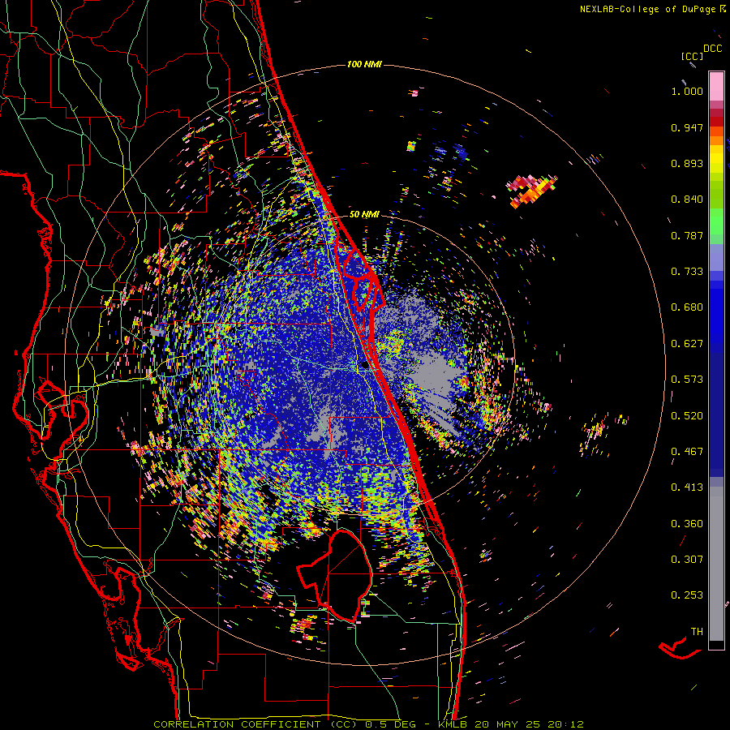Click the Correlation Coefficient KMLB caption text

click(x=368, y=724)
